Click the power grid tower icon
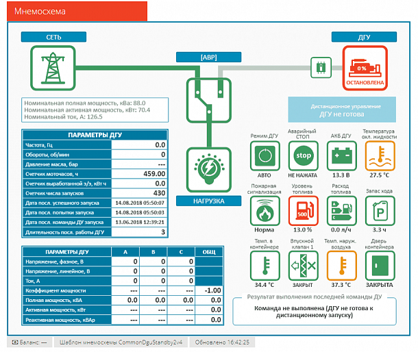Screen dimensions: 418x352 click(53, 68)
